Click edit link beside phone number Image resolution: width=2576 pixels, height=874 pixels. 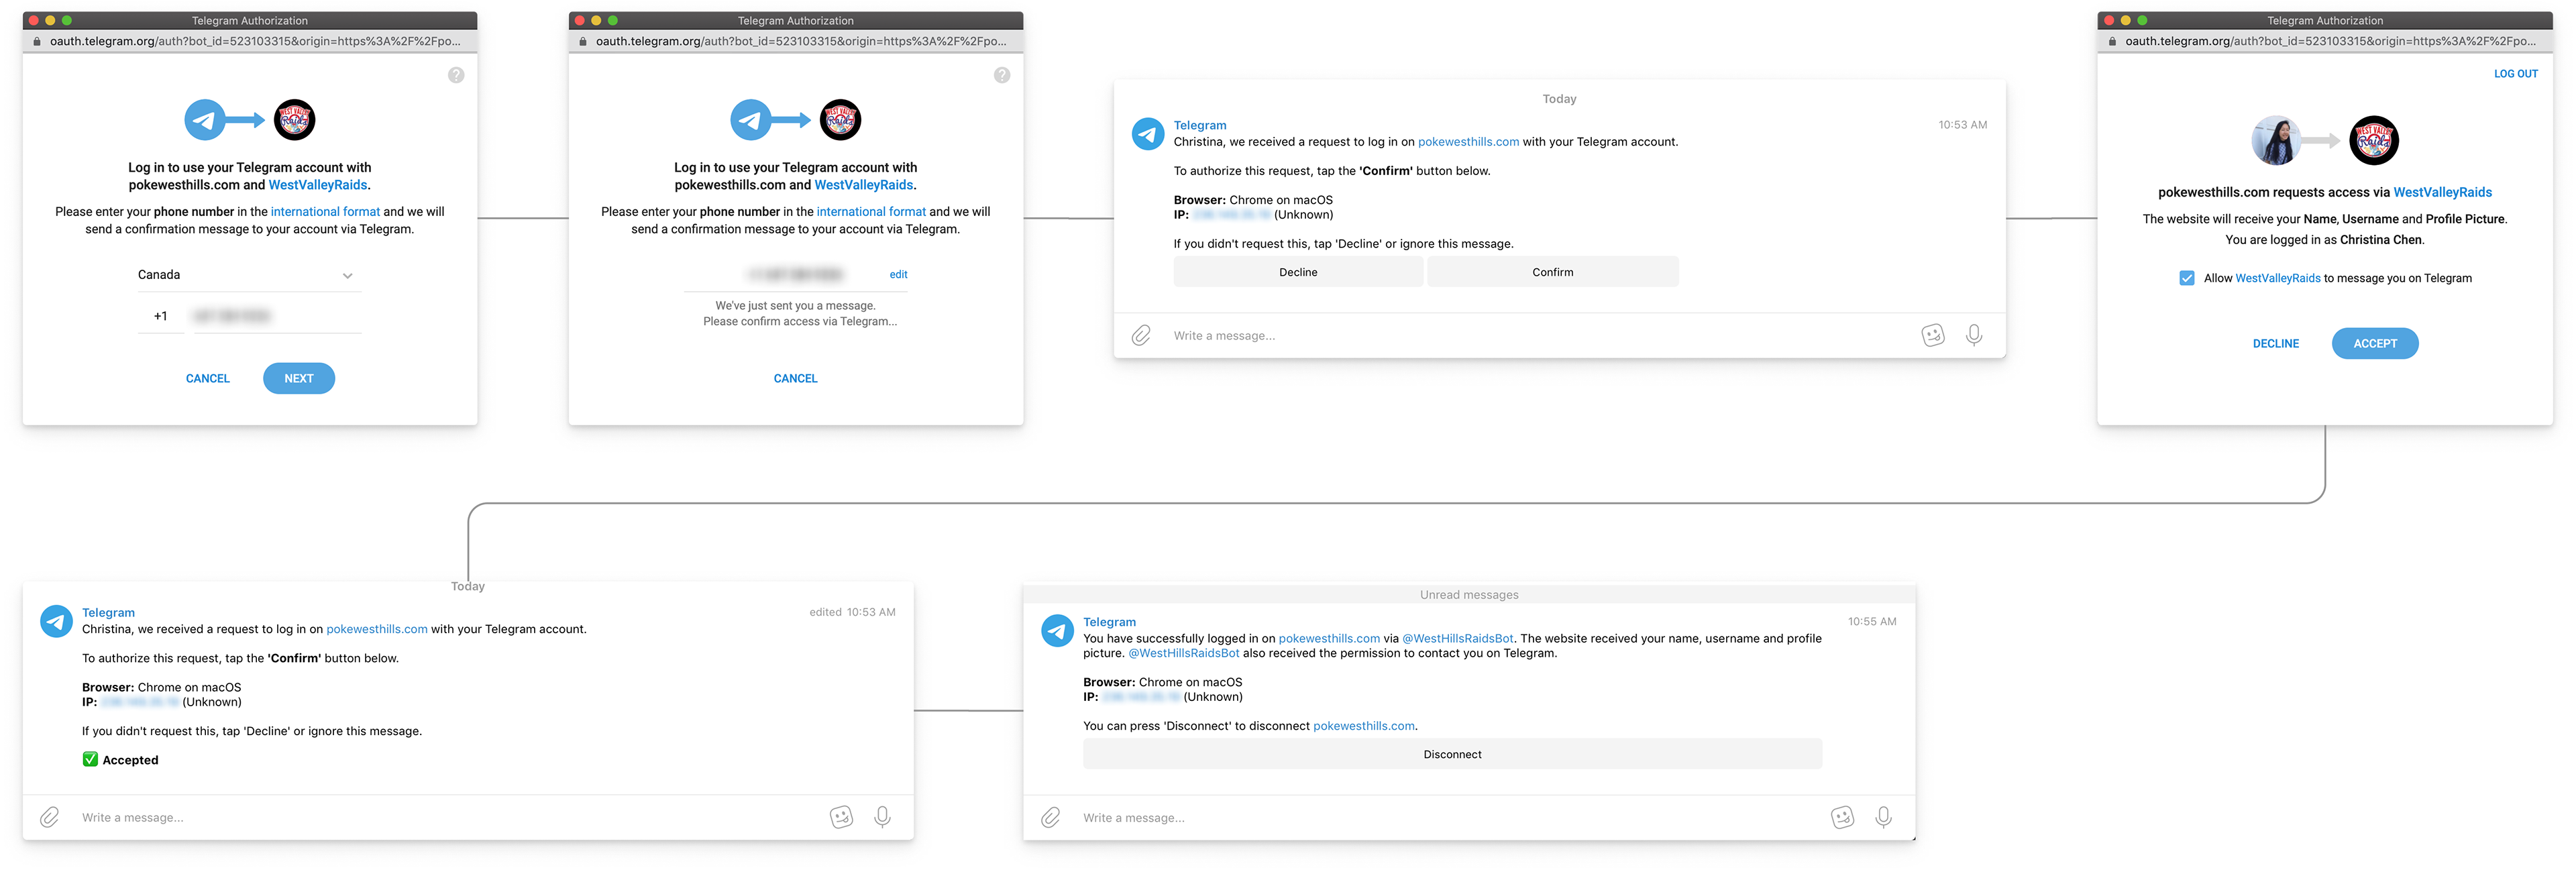898,274
